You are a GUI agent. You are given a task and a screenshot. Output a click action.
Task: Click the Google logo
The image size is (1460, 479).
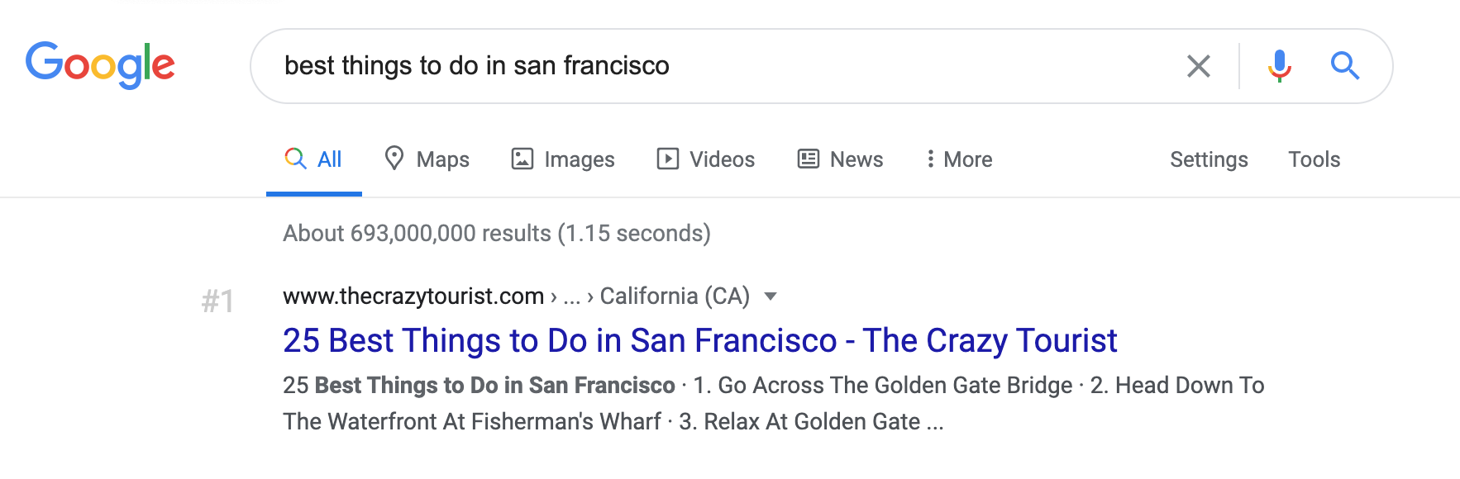click(100, 64)
